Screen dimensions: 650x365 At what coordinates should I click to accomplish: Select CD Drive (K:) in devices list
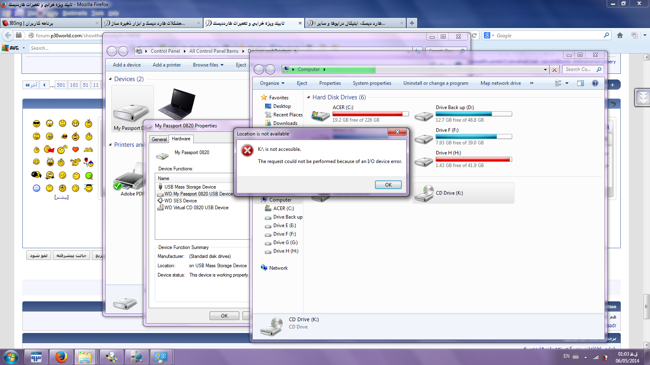[x=463, y=193]
